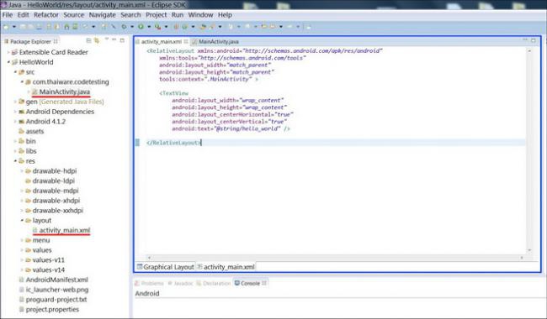Open the File menu
Image resolution: width=547 pixels, height=319 pixels.
[x=8, y=15]
